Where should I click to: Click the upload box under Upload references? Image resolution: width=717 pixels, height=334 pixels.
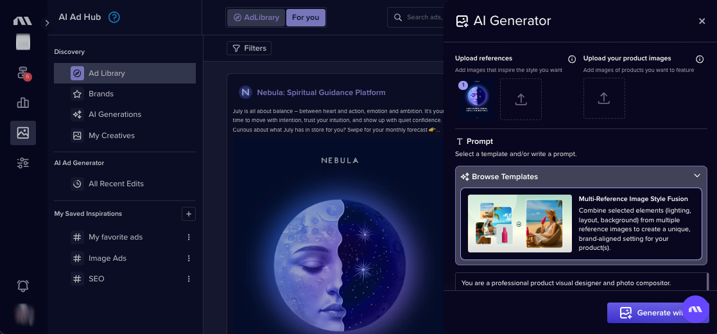coord(521,100)
